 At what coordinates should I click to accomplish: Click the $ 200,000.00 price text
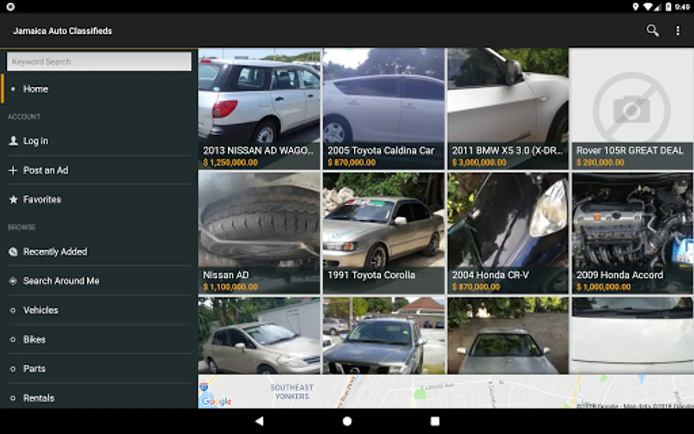[600, 163]
